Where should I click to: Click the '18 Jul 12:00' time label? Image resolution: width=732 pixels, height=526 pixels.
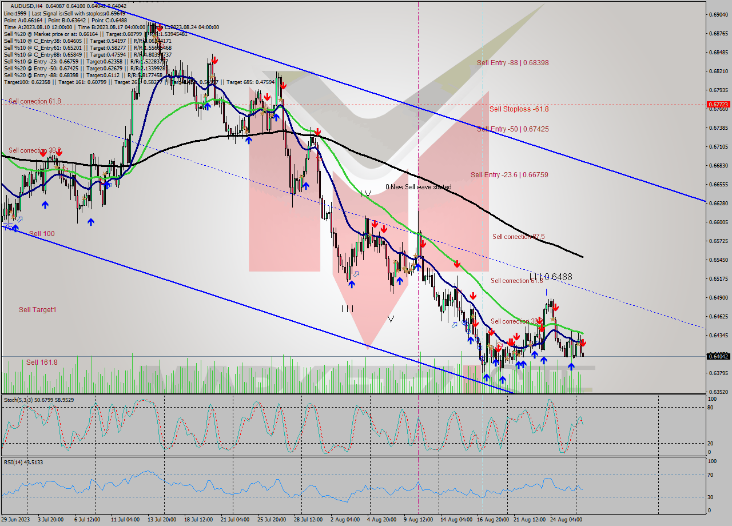pyautogui.click(x=198, y=520)
